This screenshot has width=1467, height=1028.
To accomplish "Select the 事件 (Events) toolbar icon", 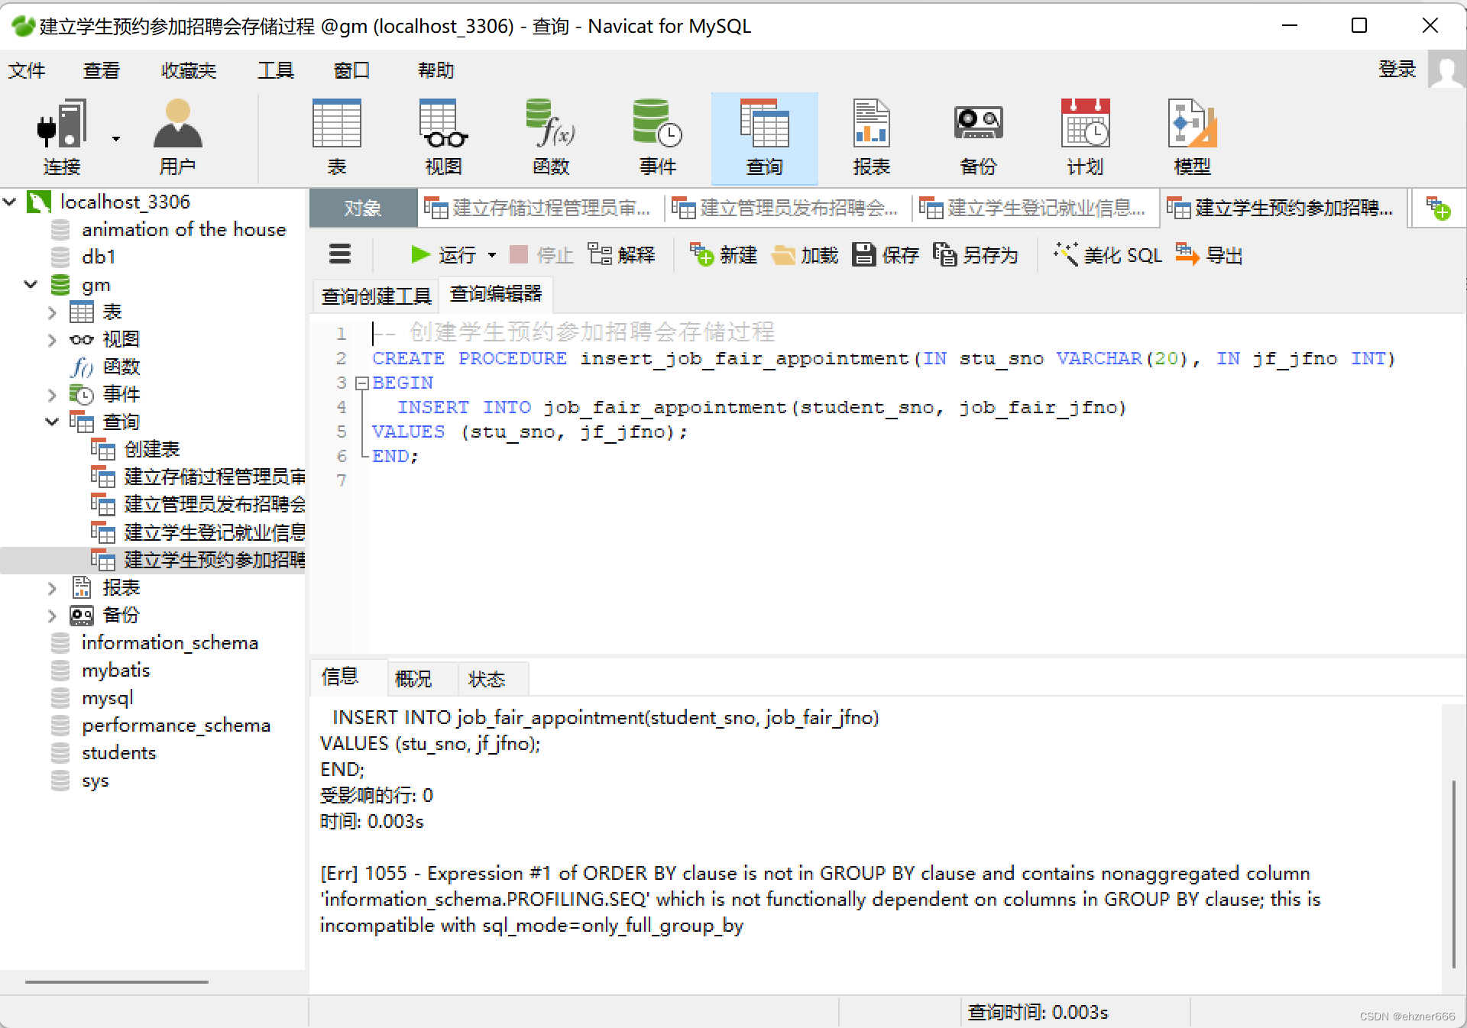I will coord(656,137).
